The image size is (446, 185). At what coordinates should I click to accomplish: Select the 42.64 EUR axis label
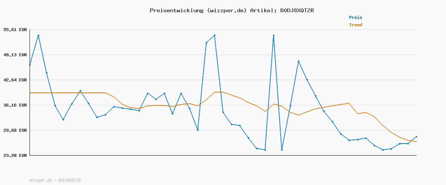15,80
